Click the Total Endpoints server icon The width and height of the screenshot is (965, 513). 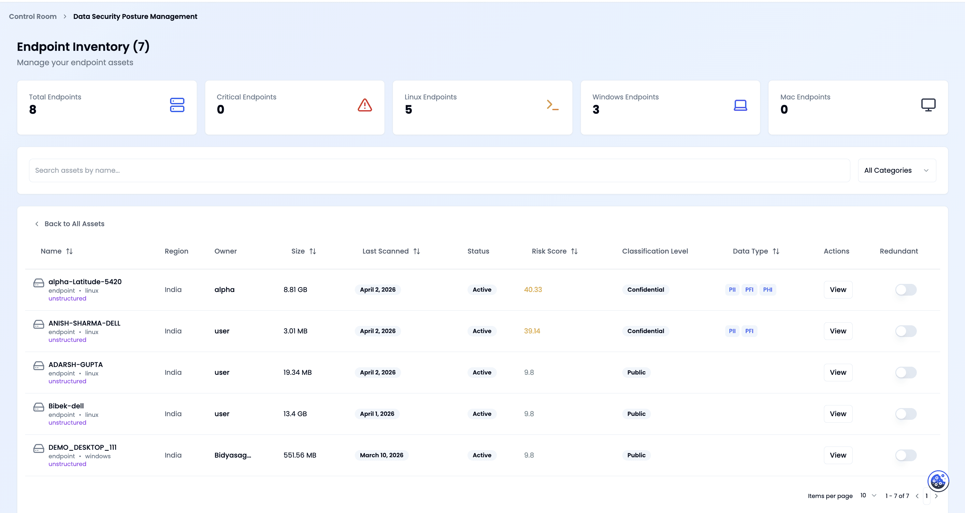click(x=177, y=105)
